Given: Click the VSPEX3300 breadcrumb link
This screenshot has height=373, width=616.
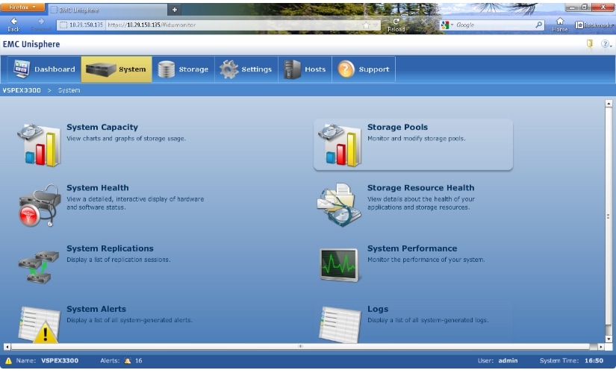Looking at the screenshot, I should point(22,90).
